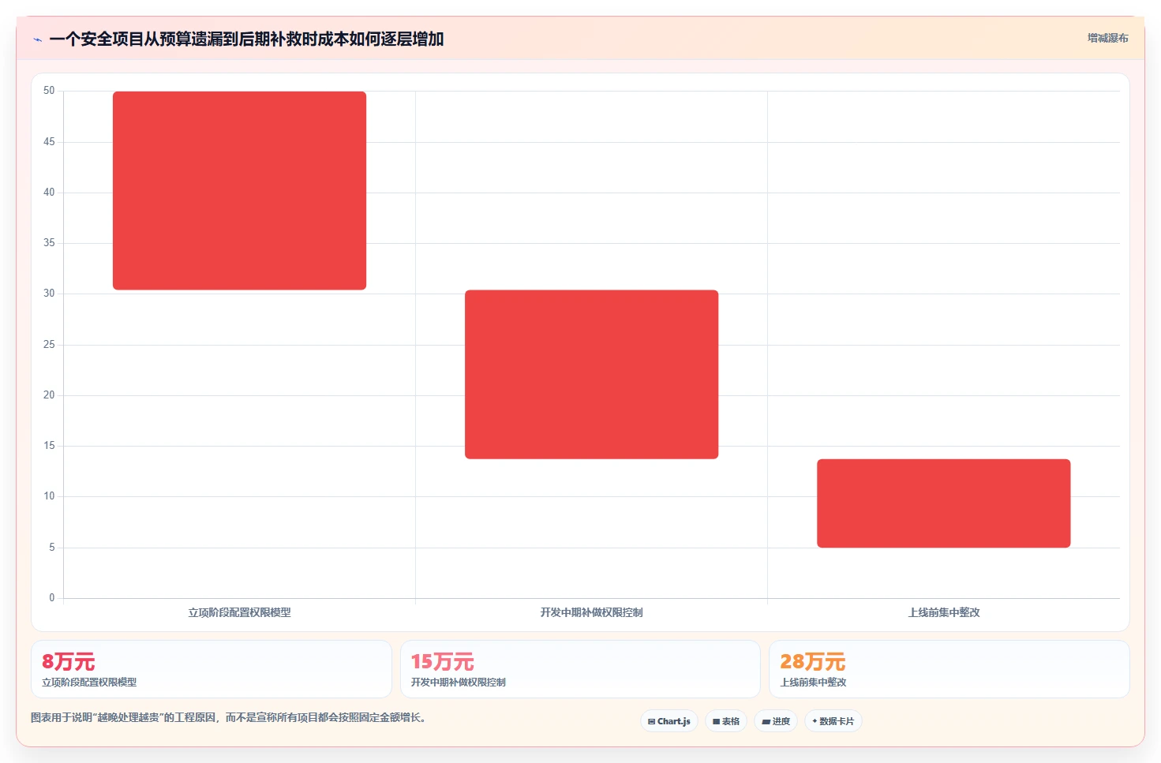Screen dimensions: 1161x763
Task: Open the 28万元 data card
Action: click(949, 669)
